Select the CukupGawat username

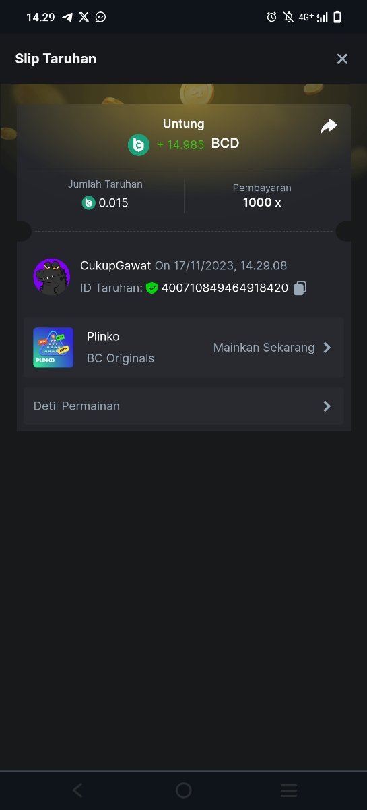[x=115, y=266]
